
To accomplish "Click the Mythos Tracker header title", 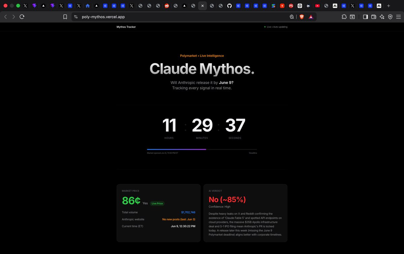I will [126, 27].
